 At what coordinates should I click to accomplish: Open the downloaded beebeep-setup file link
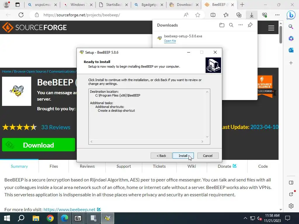click(170, 41)
